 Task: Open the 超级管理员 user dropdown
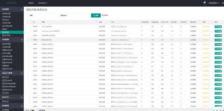[x=214, y=3]
